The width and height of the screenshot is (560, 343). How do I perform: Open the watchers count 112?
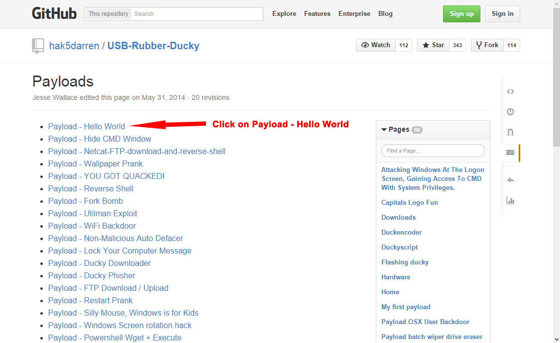[404, 45]
